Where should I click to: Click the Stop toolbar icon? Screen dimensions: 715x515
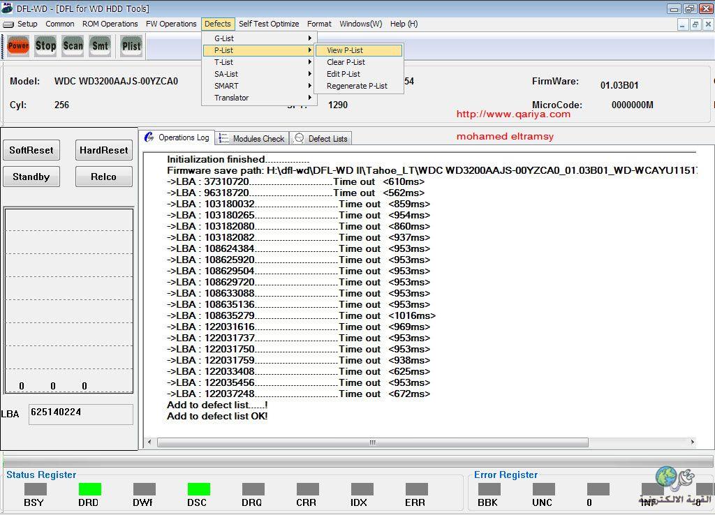[x=45, y=46]
